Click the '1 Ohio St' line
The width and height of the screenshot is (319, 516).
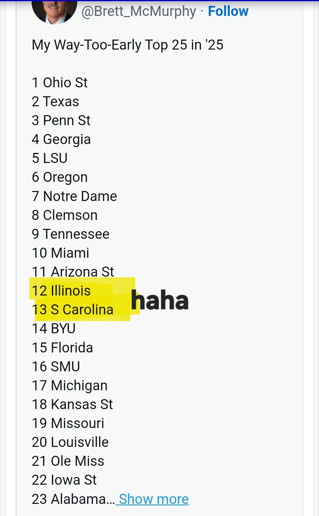point(60,83)
